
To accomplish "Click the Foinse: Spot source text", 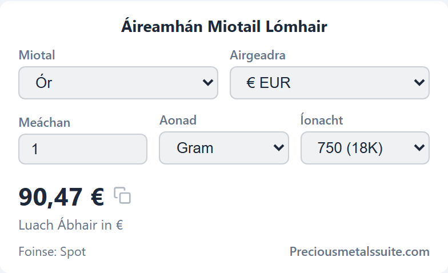I will point(52,251).
